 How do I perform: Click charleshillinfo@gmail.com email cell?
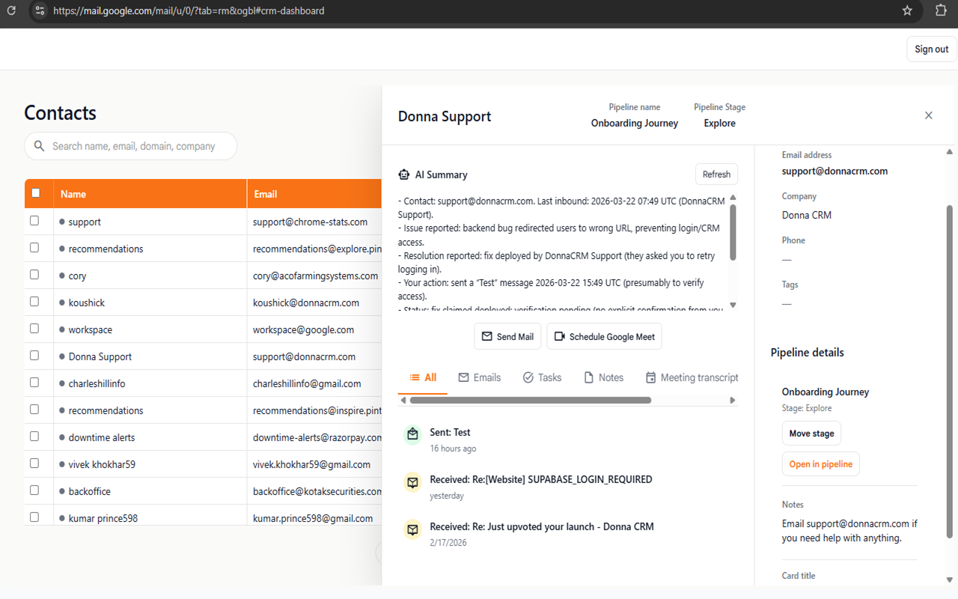307,383
